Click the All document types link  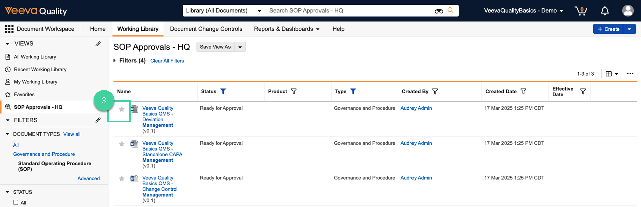(x=16, y=145)
